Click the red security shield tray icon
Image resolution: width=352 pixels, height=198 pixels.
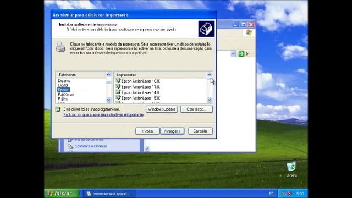289,193
